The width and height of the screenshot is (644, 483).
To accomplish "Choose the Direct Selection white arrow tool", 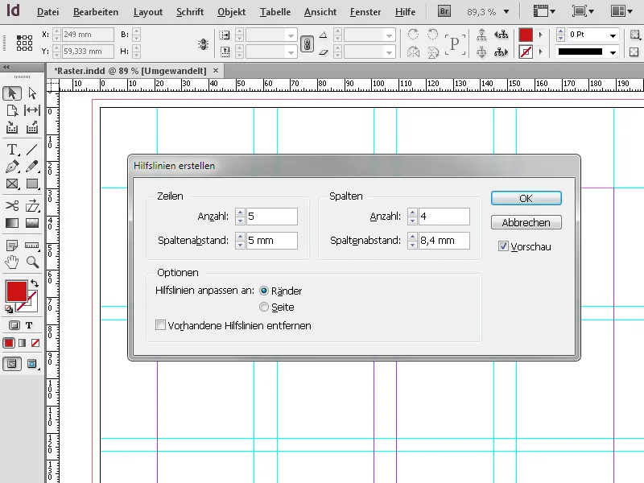I will pos(32,93).
